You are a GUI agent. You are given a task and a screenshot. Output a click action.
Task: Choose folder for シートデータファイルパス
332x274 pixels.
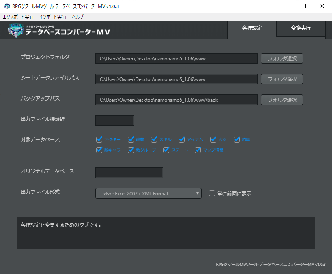tap(282, 79)
